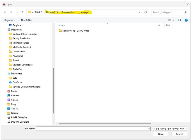The image size is (191, 140).
Task: Sort by the Name column header
Action: point(62,25)
